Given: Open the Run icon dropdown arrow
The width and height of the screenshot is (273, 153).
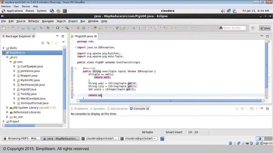Looking at the screenshot, I should click(x=62, y=28).
